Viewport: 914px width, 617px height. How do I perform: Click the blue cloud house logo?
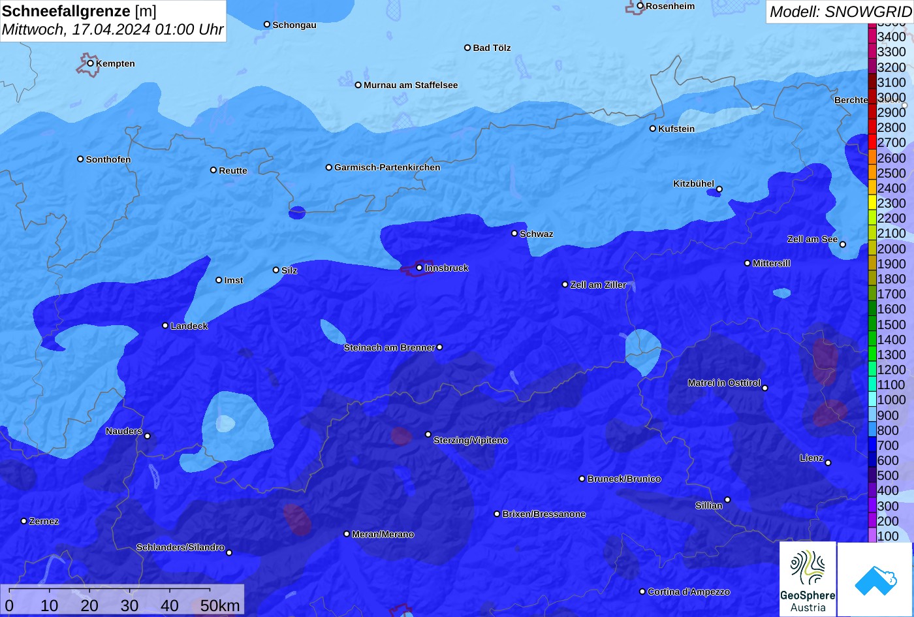click(x=875, y=579)
